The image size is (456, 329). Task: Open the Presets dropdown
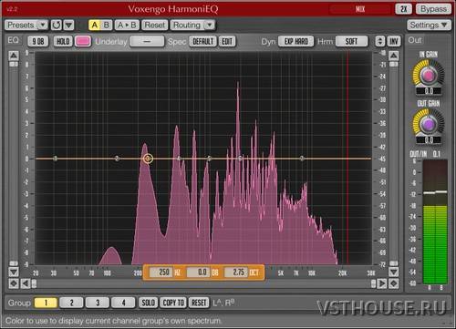[x=26, y=25]
